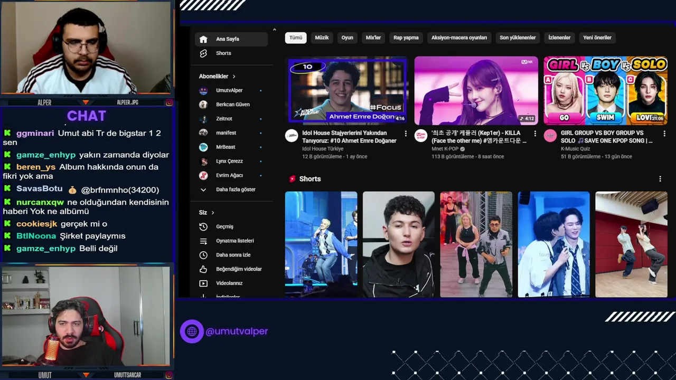This screenshot has height=380, width=676.
Task: Click the Instagram icon next to ALPEER.JPG
Action: tap(169, 102)
